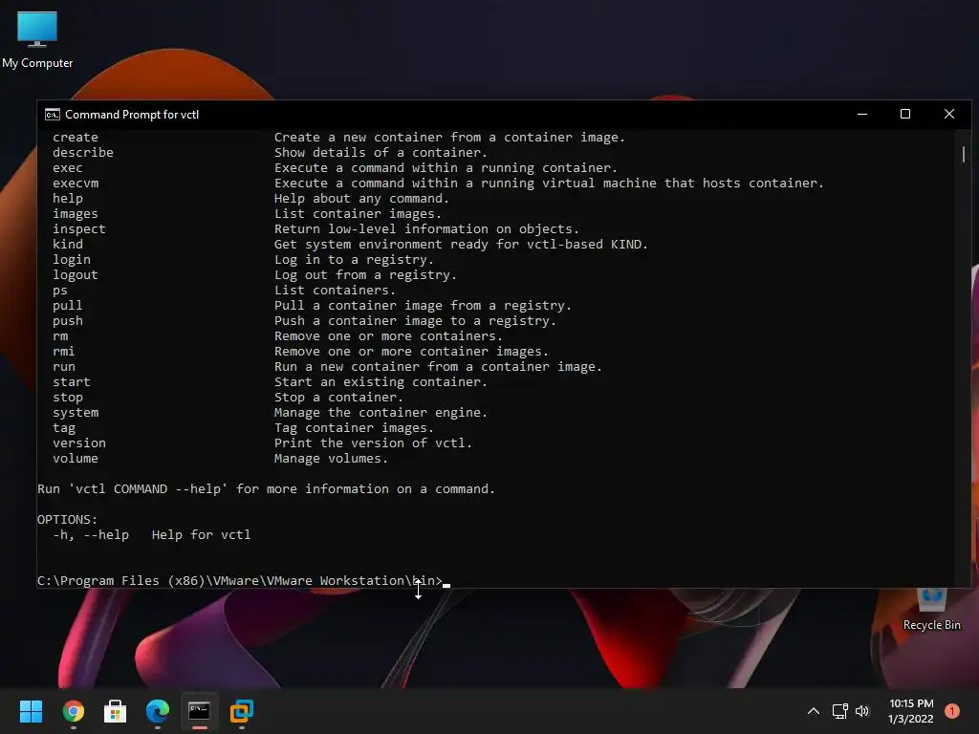This screenshot has width=979, height=734.
Task: Click the 'version' command text
Action: 79,443
